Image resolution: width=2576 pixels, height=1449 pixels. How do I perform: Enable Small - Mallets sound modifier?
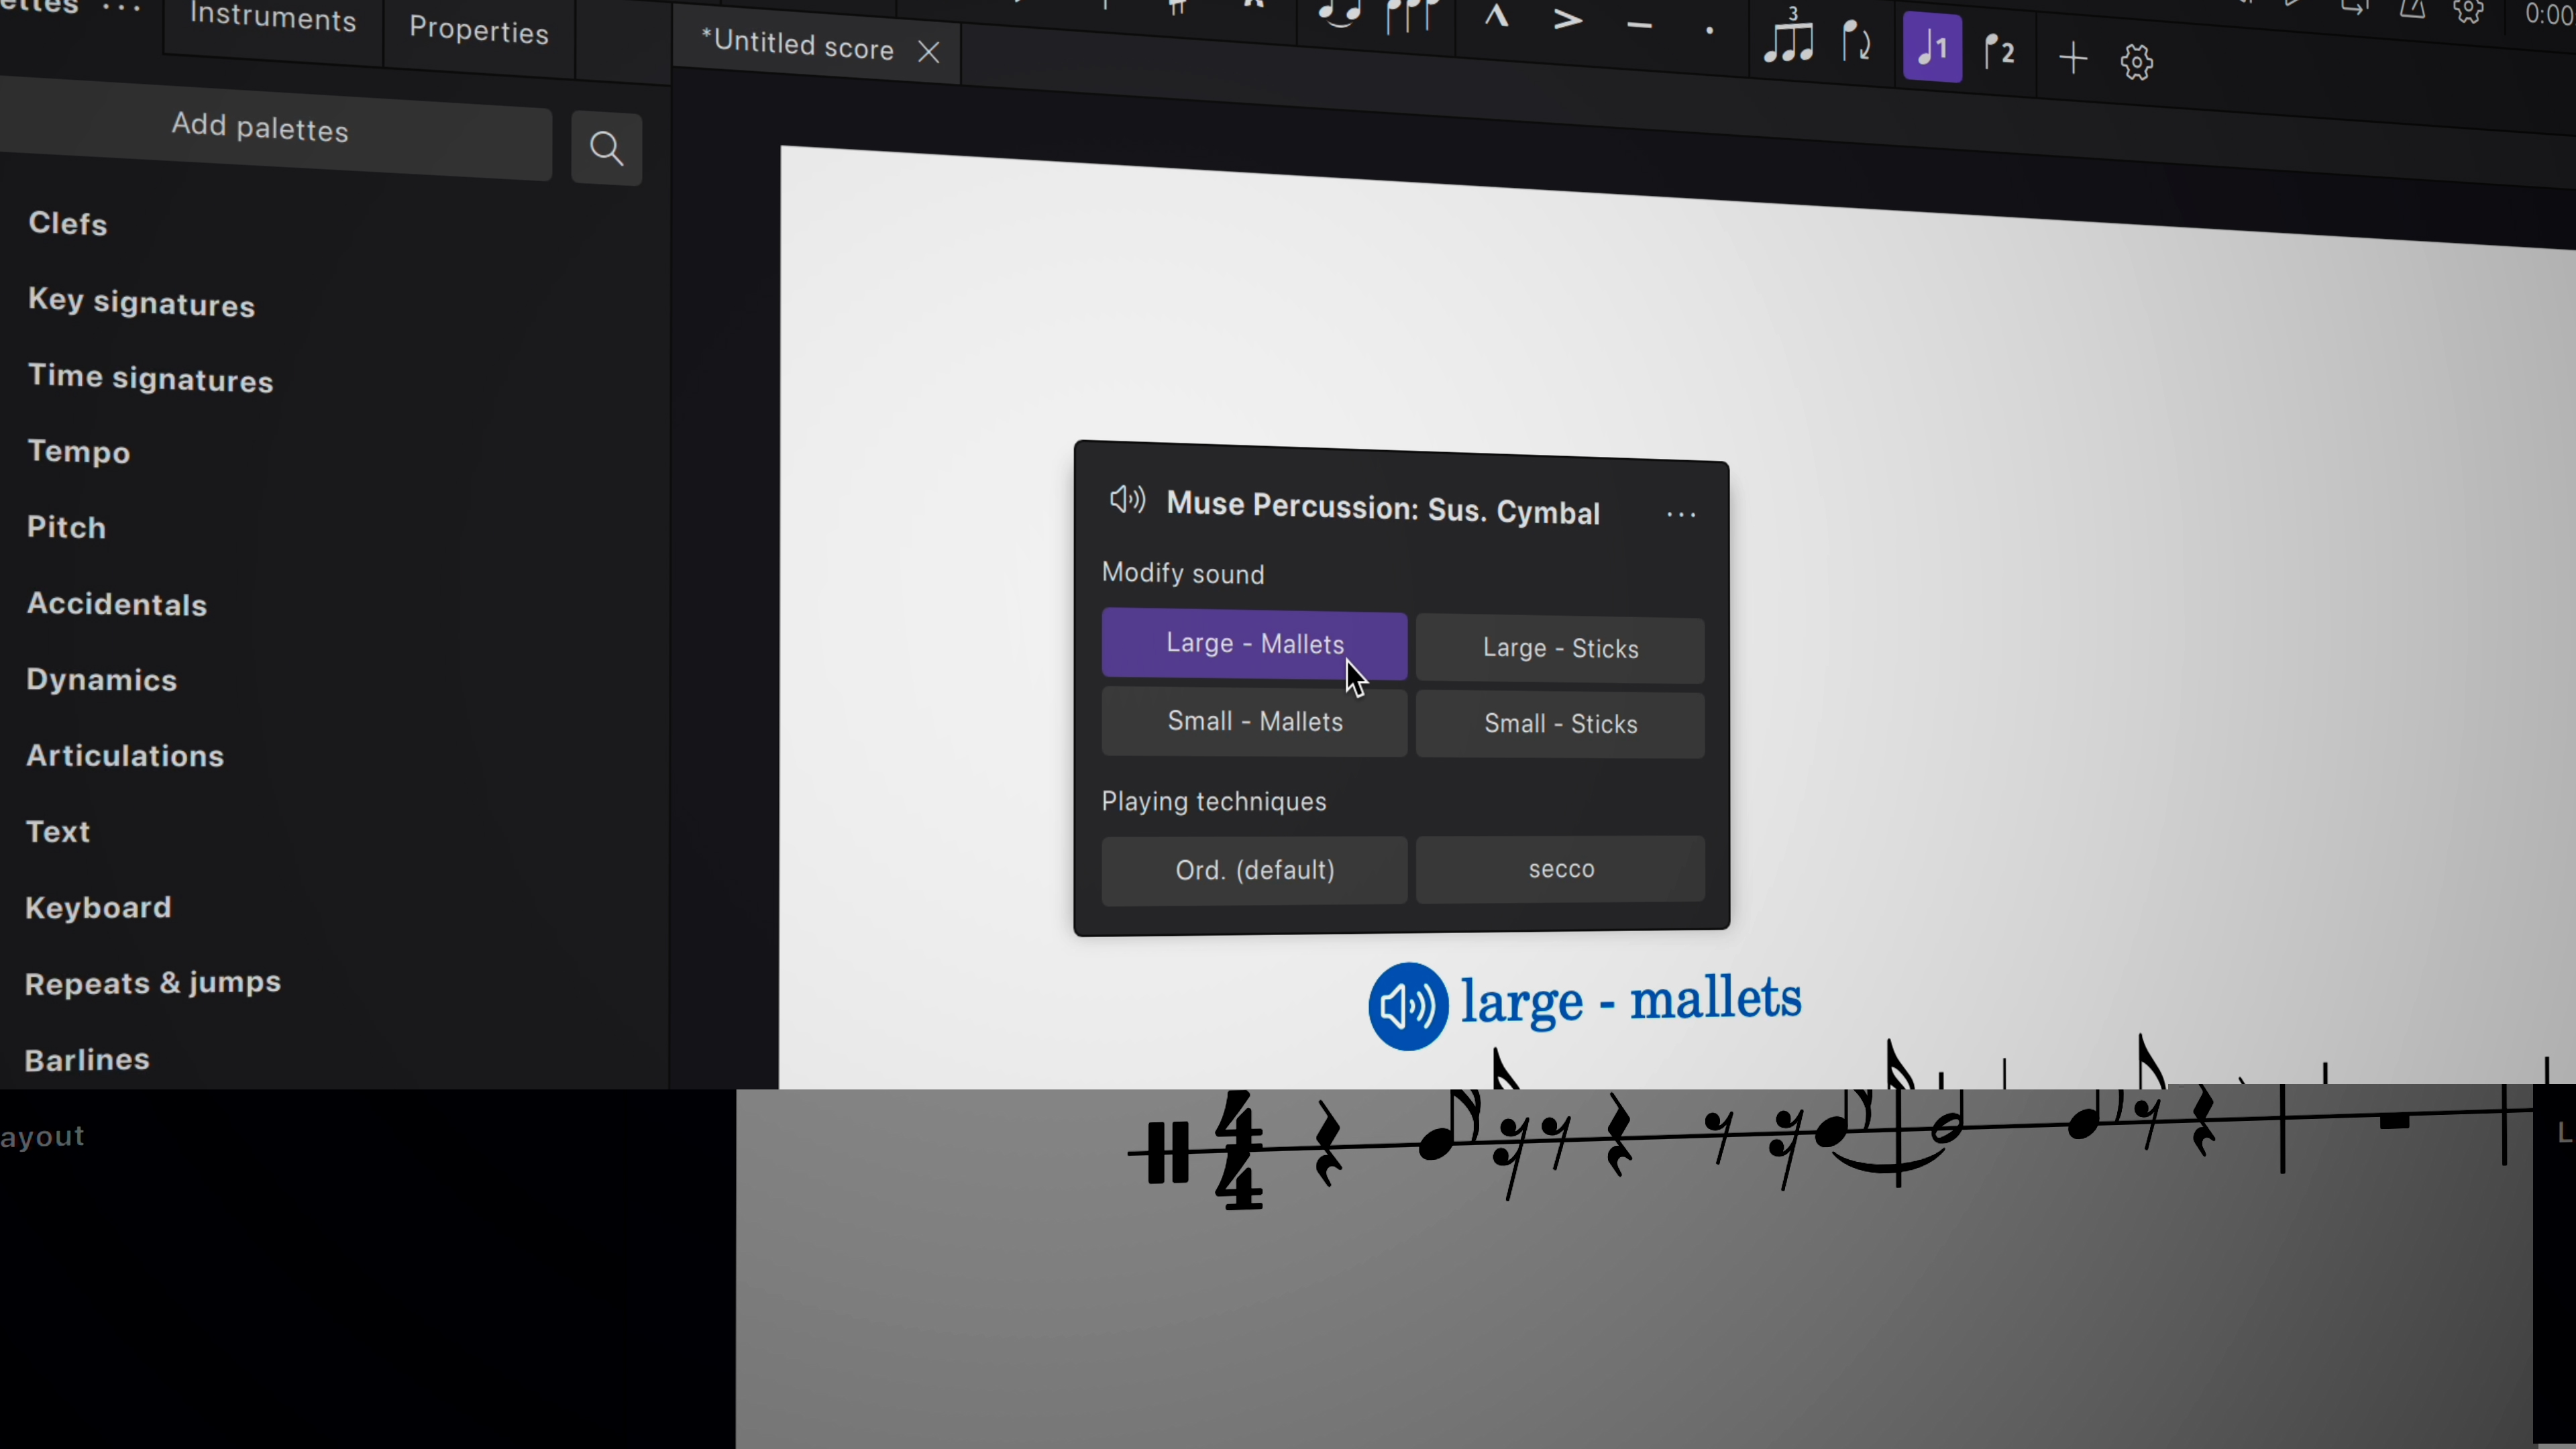tap(1254, 720)
